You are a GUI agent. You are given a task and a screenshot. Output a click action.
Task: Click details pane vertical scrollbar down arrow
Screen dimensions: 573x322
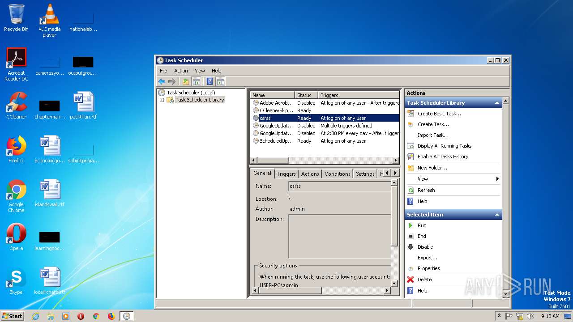pyautogui.click(x=394, y=283)
